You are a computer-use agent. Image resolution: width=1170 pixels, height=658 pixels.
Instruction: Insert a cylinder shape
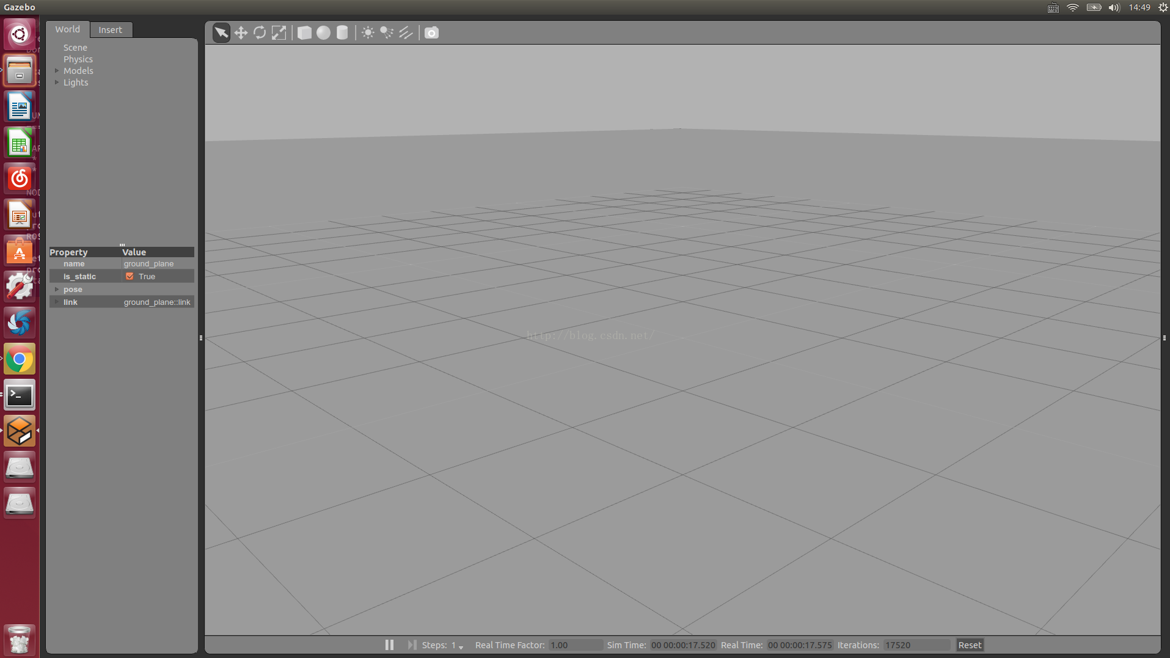(x=342, y=32)
